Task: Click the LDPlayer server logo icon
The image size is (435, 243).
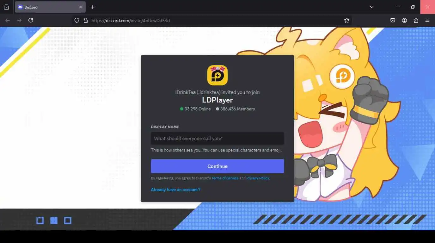Action: point(217,75)
